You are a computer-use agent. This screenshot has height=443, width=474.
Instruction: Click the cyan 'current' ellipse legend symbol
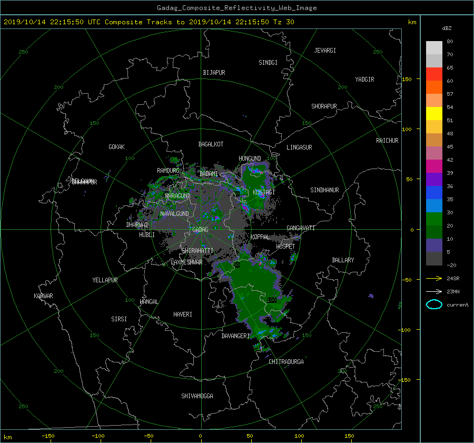[434, 304]
